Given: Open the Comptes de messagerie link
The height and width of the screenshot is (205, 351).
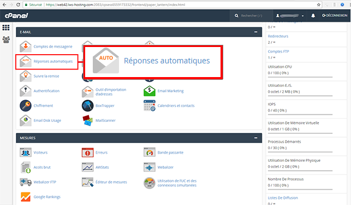Looking at the screenshot, I should click(53, 46).
